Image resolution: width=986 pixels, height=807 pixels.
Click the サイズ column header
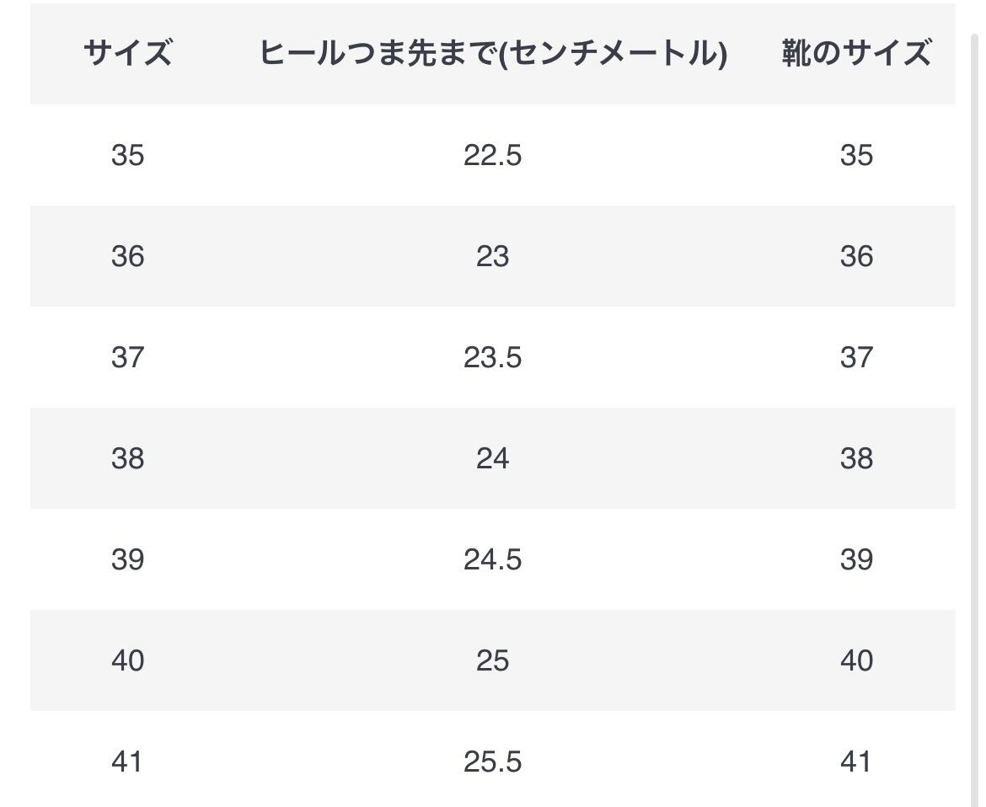128,54
